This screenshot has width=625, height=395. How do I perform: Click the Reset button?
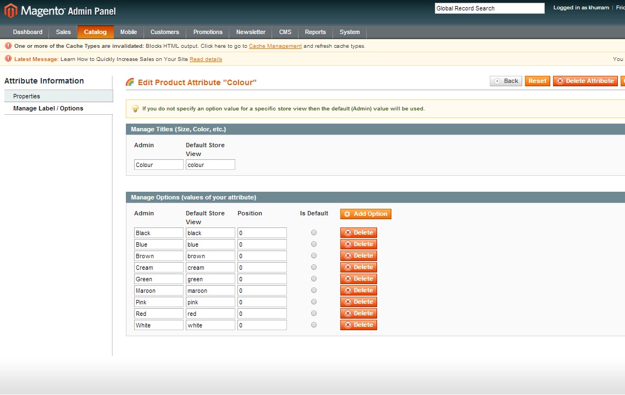coord(537,81)
